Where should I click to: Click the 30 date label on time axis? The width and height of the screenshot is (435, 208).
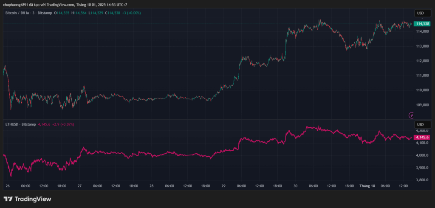coord(295,186)
